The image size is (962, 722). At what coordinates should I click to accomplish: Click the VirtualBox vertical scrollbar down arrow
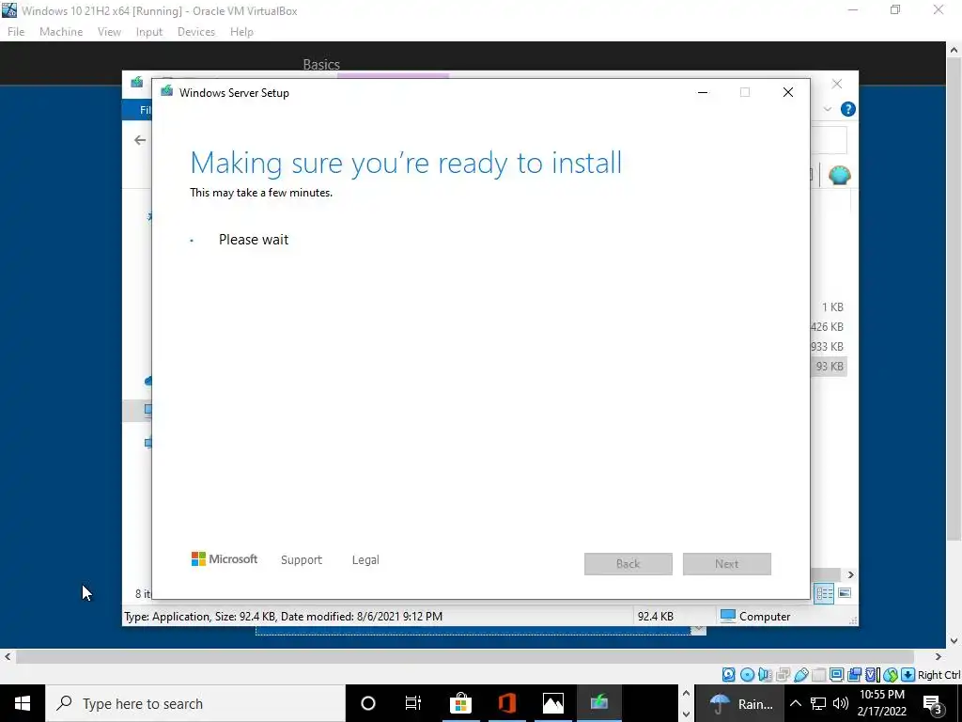click(954, 641)
